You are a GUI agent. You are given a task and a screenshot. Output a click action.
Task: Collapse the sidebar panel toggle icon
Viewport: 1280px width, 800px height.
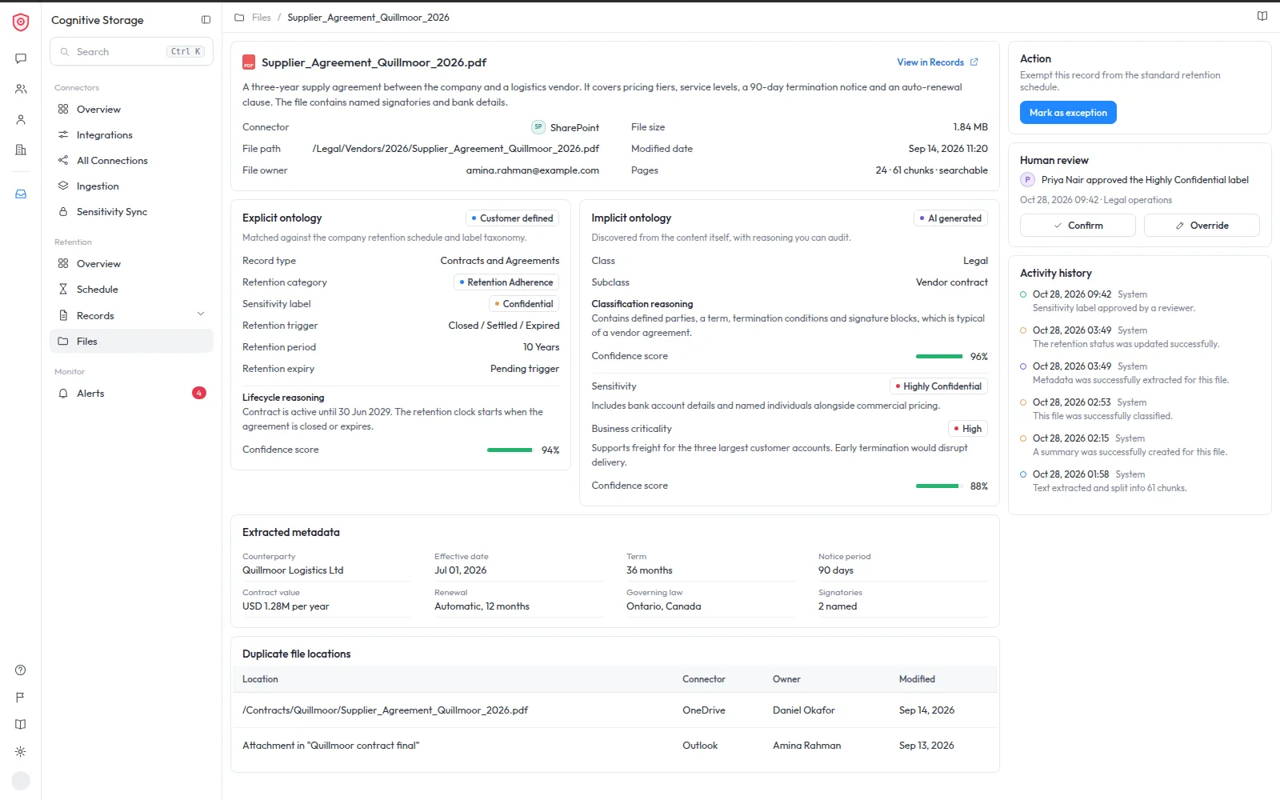206,20
